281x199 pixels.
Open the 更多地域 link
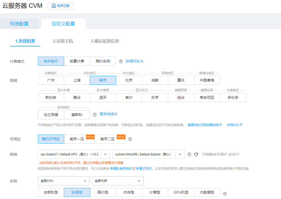[108, 114]
